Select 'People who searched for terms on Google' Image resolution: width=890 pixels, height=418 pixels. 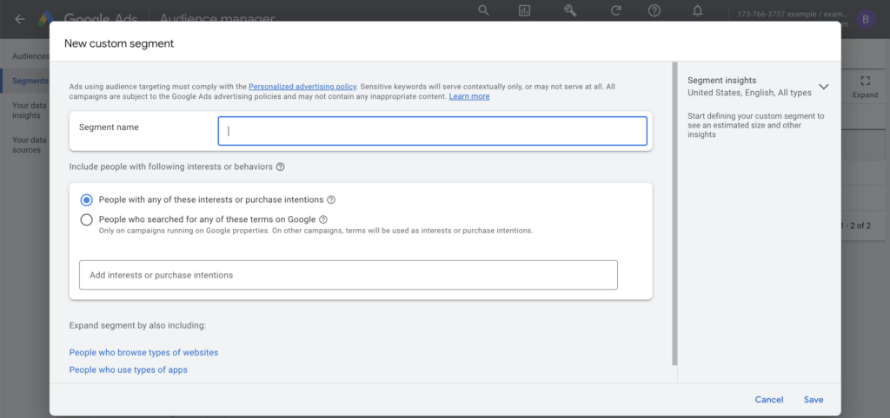(87, 219)
